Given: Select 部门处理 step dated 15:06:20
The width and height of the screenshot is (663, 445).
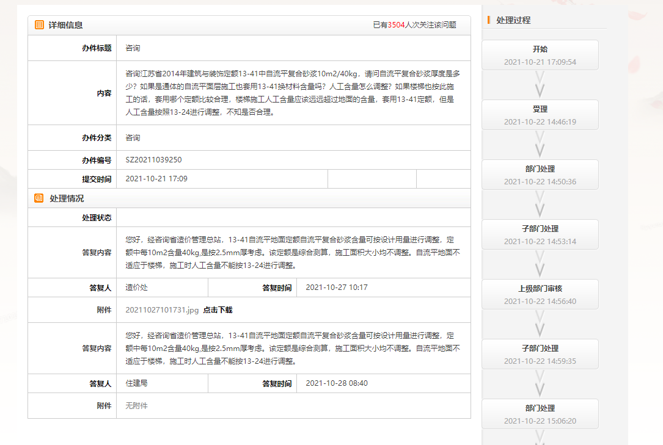Looking at the screenshot, I should (x=540, y=414).
